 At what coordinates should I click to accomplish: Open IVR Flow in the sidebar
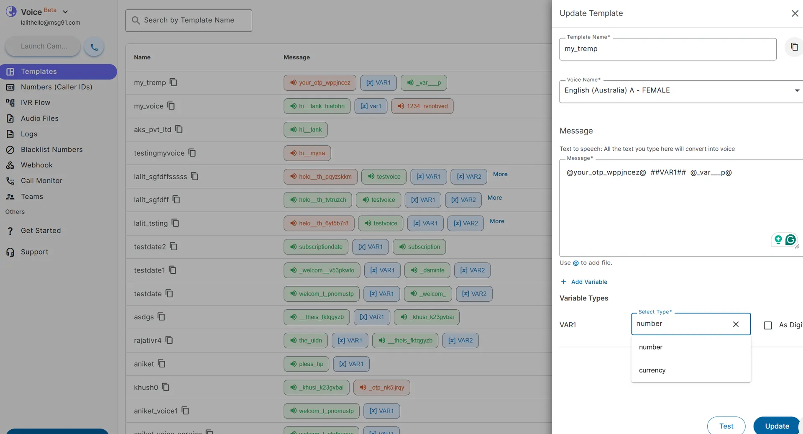tap(35, 103)
